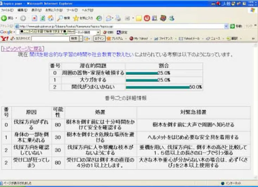Expand the Yahoo toolbar overflow chevron

[x=253, y=39]
